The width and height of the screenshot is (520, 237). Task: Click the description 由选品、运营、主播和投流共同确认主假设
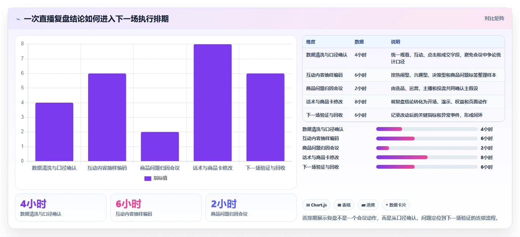click(435, 89)
